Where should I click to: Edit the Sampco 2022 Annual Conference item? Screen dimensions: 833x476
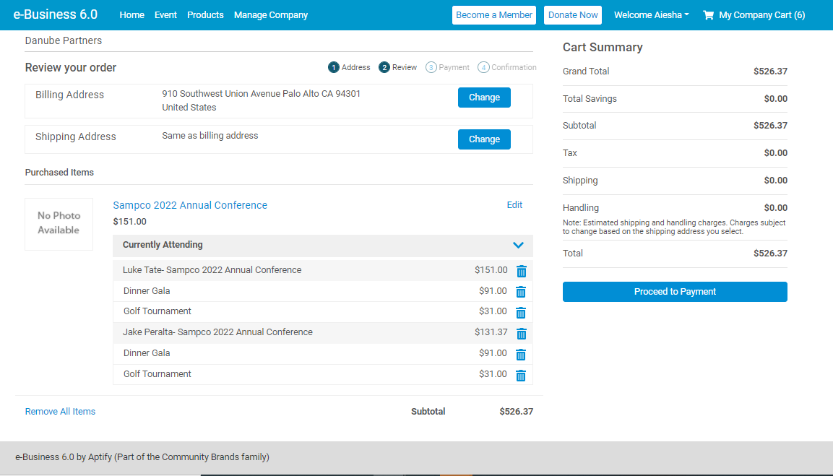tap(514, 205)
